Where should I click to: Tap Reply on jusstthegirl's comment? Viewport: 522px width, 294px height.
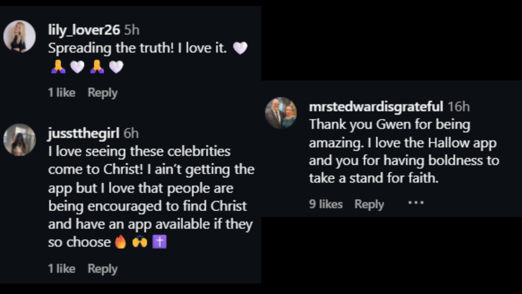(102, 268)
